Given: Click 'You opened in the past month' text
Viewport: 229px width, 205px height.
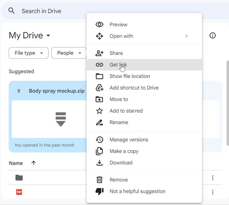Looking at the screenshot, I should [x=44, y=145].
